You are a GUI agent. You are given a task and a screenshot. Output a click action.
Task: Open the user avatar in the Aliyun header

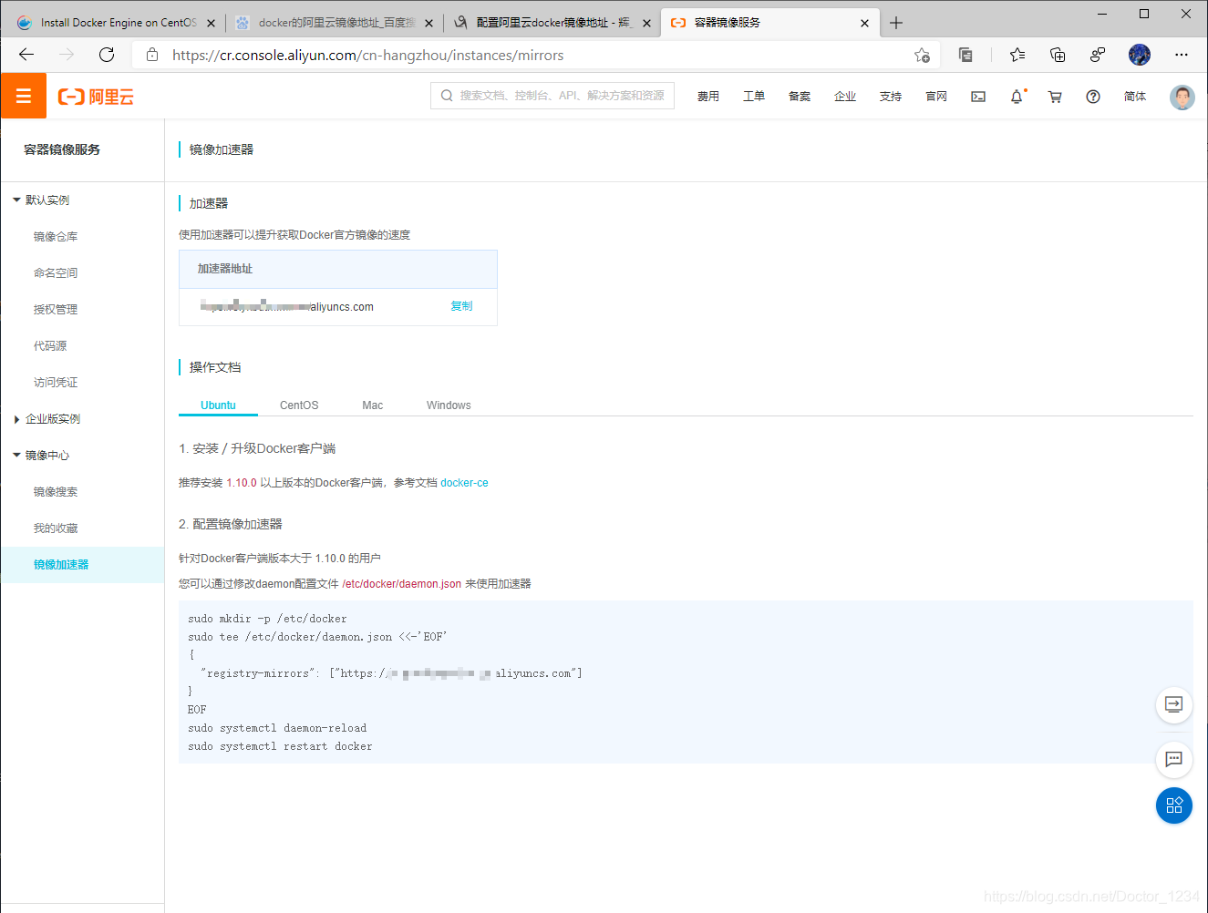point(1182,97)
